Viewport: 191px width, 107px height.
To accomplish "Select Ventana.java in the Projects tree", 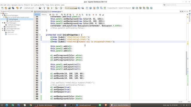I will point(13,19).
